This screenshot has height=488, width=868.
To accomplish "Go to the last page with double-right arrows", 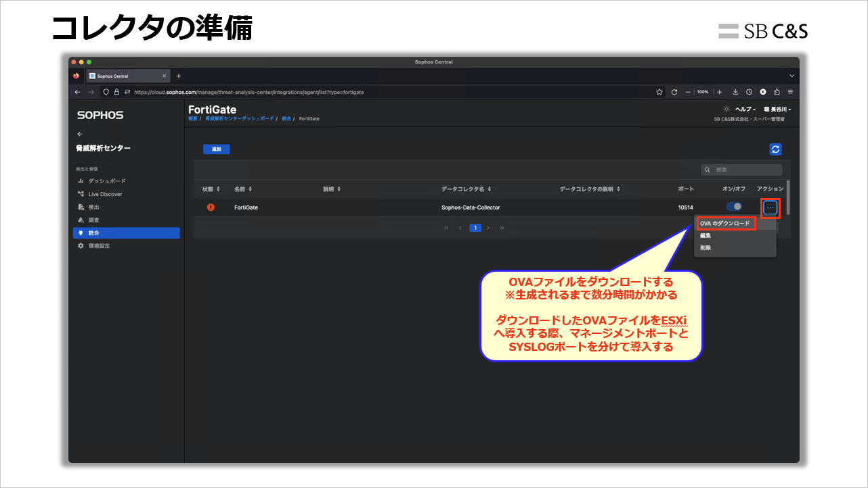I will (x=502, y=228).
